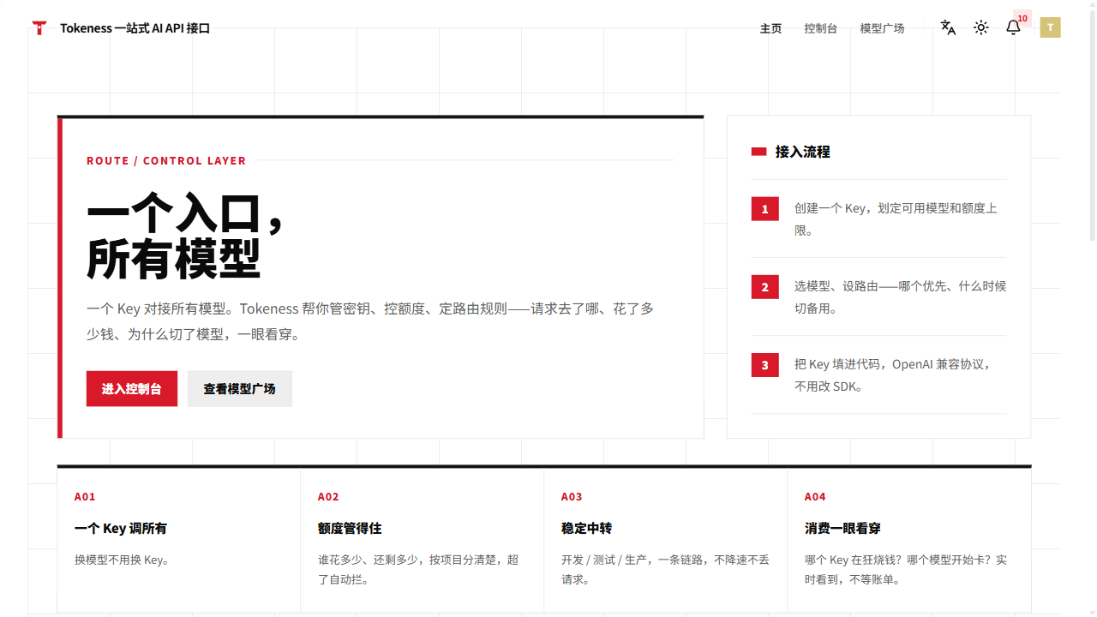Click the description starting 谁花多少、还剩多少
Image resolution: width=1097 pixels, height=617 pixels.
coord(418,570)
